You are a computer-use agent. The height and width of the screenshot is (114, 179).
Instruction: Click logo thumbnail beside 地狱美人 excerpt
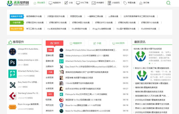coord(141,56)
